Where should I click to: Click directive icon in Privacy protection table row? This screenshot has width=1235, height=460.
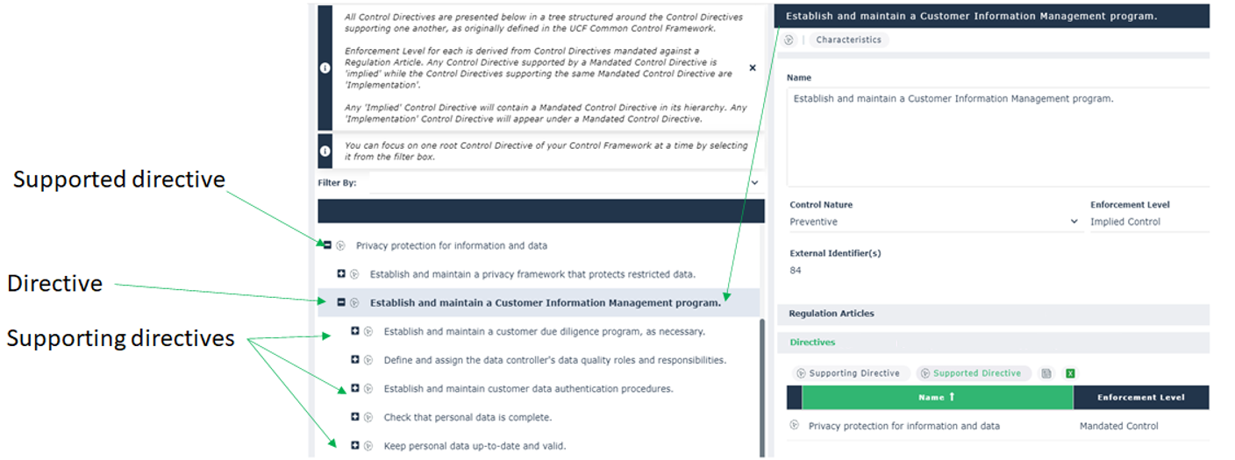pos(795,426)
